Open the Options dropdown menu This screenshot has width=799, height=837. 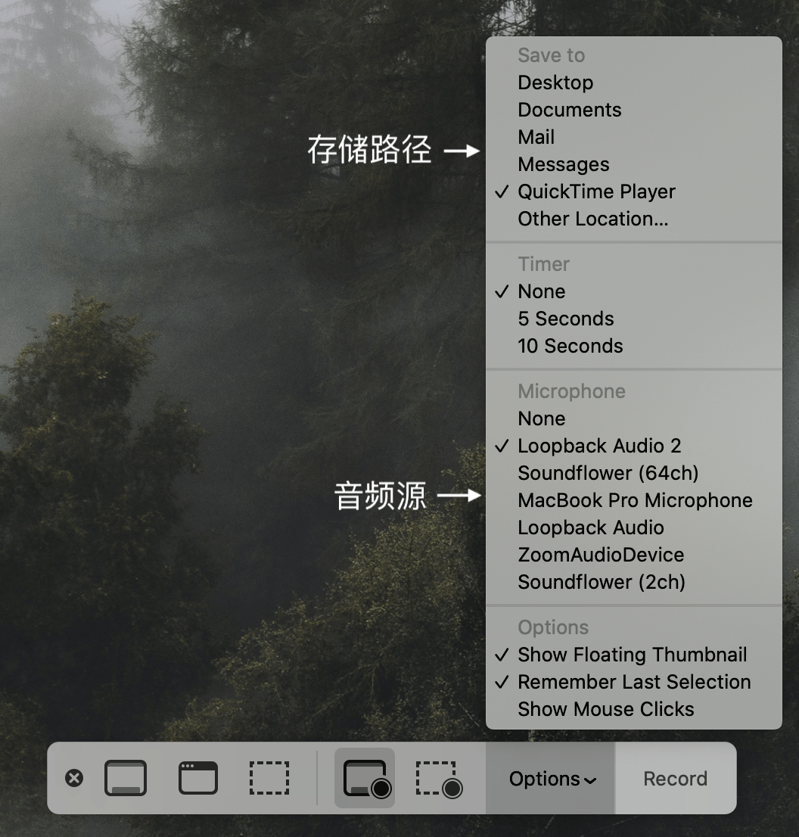(x=550, y=778)
